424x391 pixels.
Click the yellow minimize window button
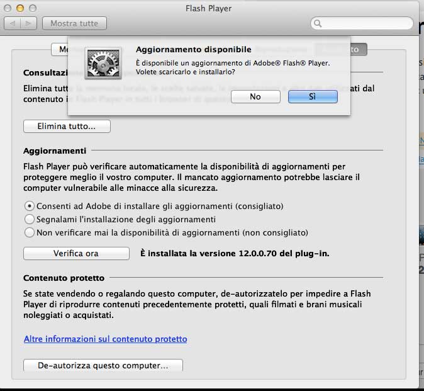pyautogui.click(x=20, y=8)
